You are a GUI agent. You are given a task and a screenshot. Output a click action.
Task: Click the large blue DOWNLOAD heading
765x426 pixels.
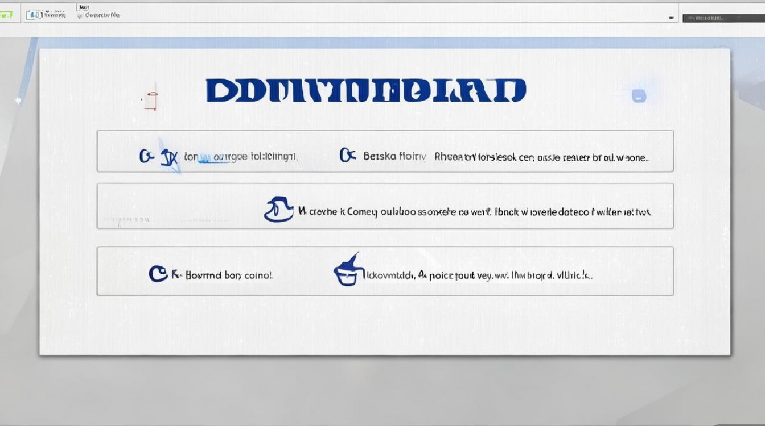click(365, 91)
